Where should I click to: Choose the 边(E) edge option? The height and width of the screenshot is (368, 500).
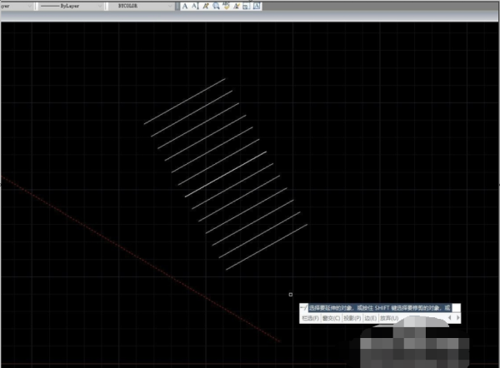[x=371, y=318]
